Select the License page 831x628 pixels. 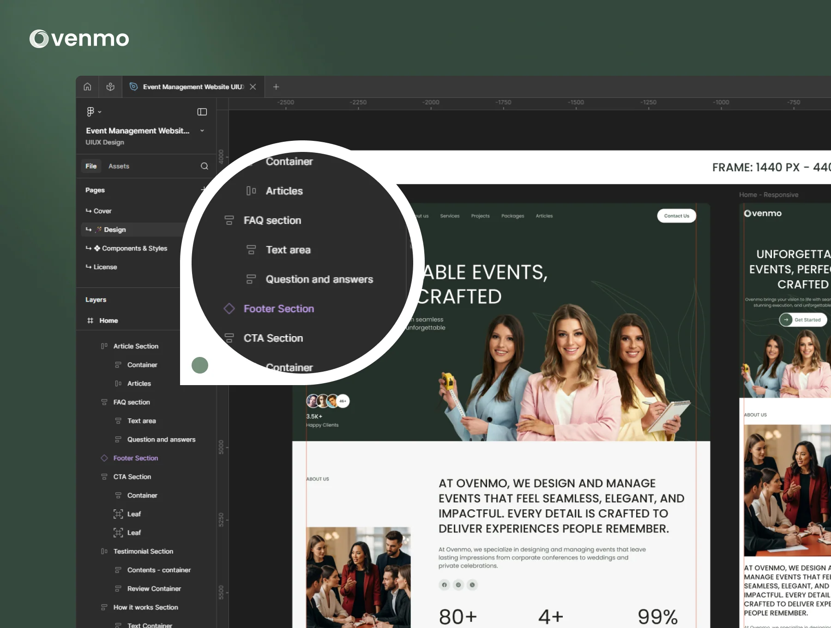105,267
